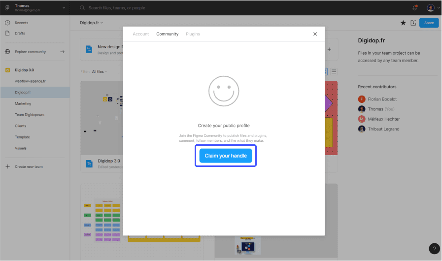The image size is (442, 261).
Task: Click the Claim your handle button
Action: click(226, 156)
